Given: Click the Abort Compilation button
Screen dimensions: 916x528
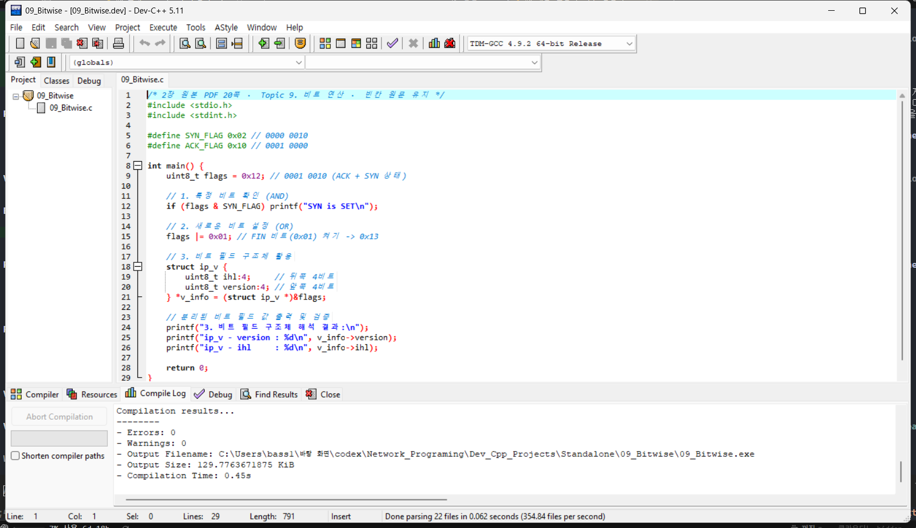Looking at the screenshot, I should click(x=59, y=416).
